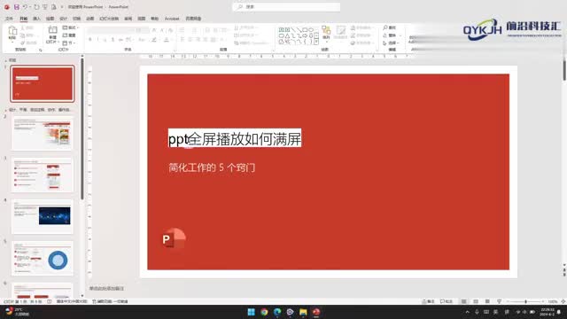Screen dimensions: 567x319
Task: Expand the shapes gallery more arrow
Action: tap(317, 42)
